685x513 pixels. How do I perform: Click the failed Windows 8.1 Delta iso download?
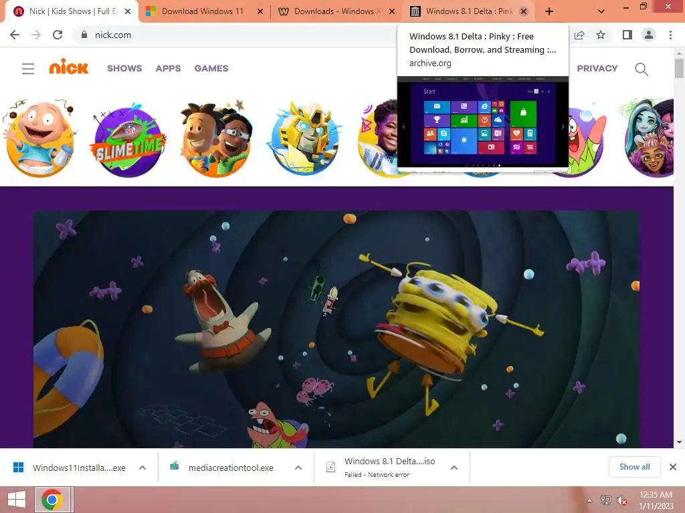pos(382,468)
